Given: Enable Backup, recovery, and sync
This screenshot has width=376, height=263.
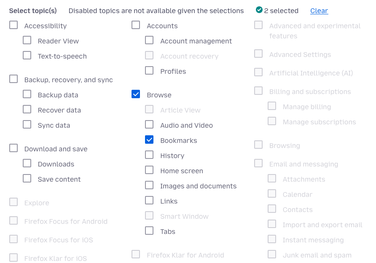Looking at the screenshot, I should click(13, 79).
